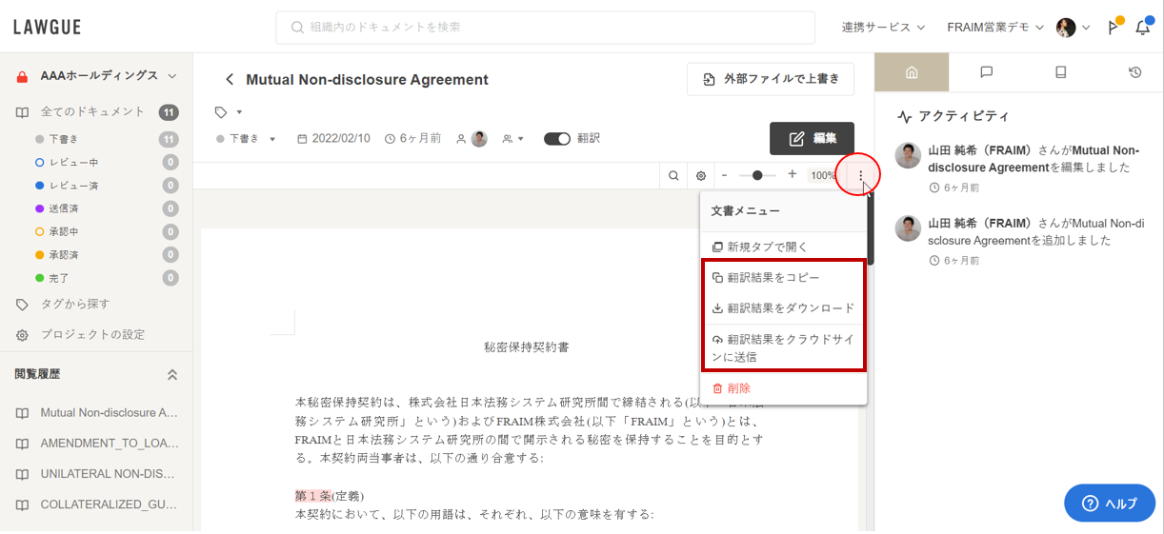
Task: Open the book icon panel tab
Action: tap(1060, 72)
